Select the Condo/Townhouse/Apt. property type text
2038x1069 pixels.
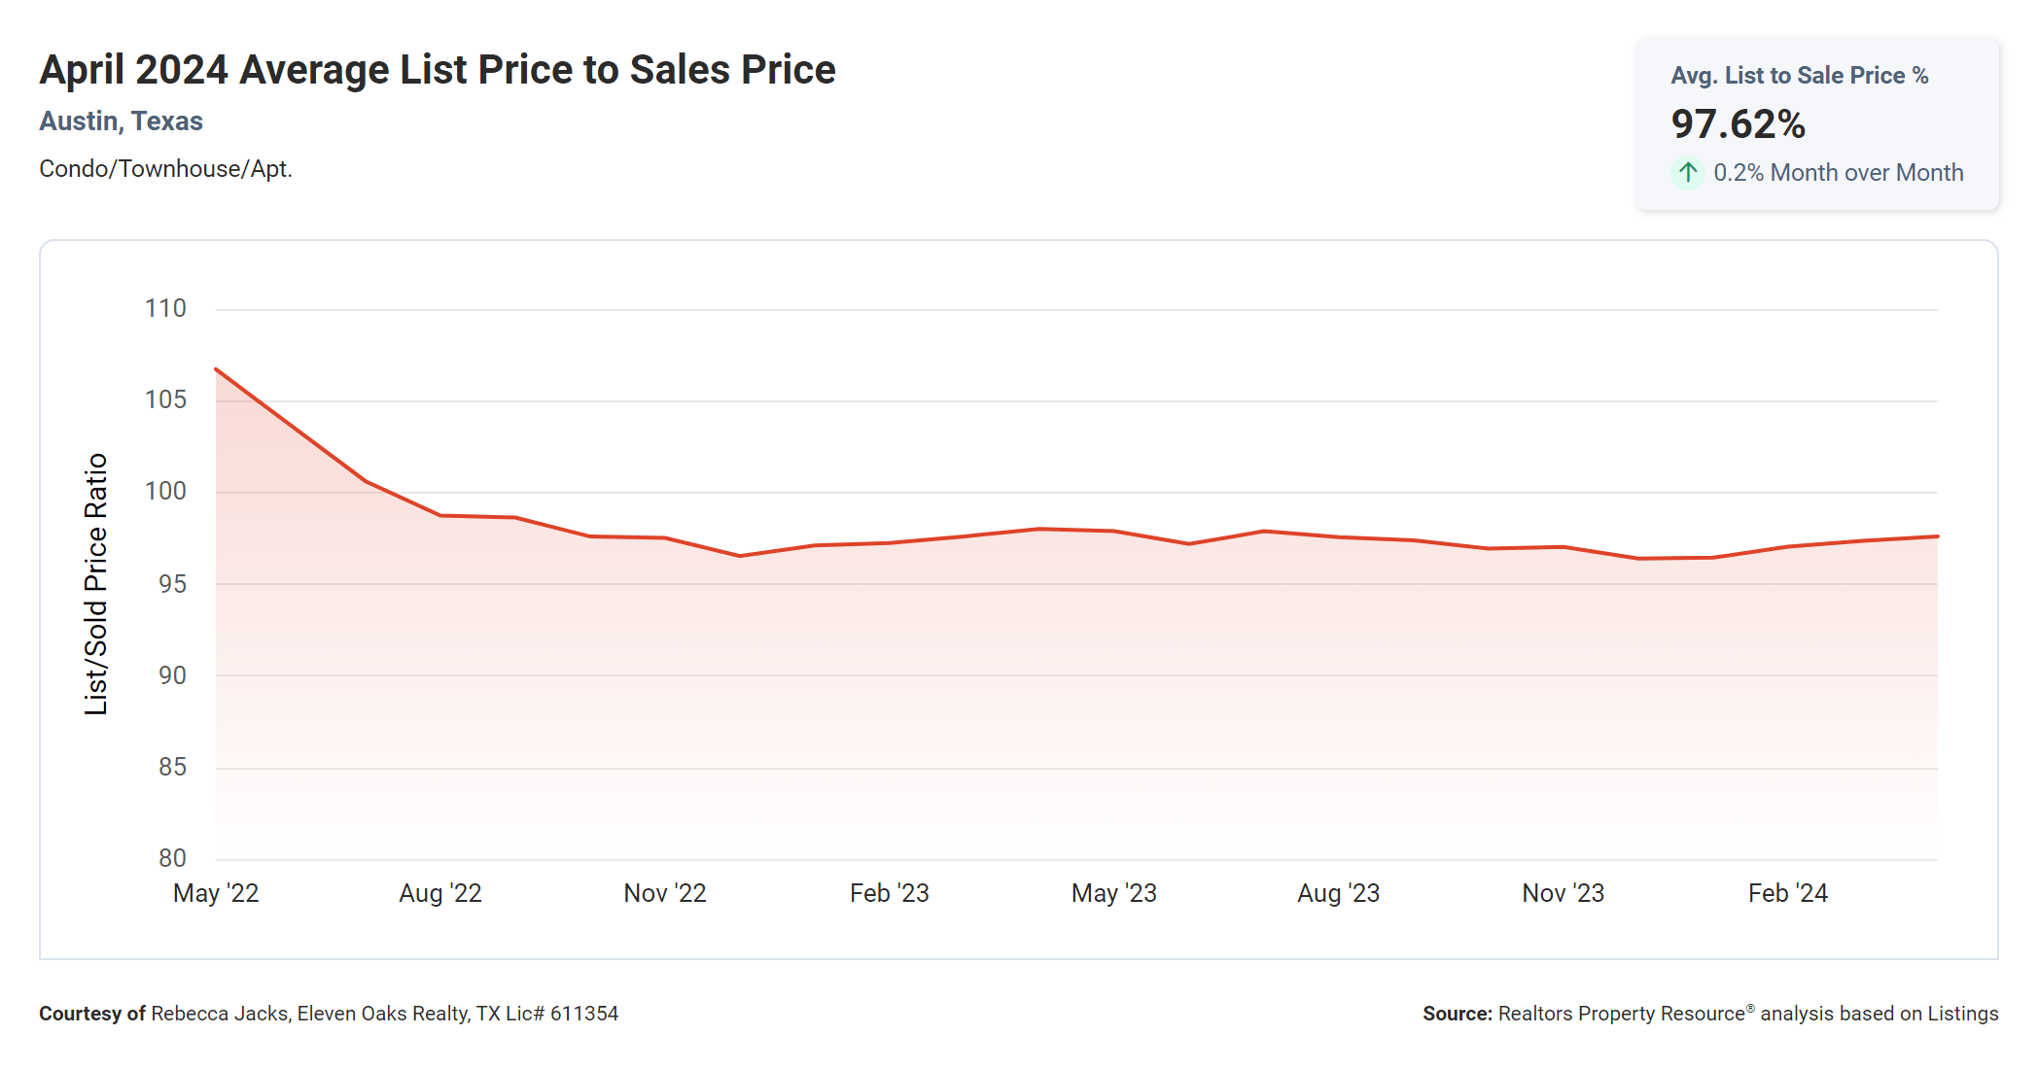click(x=165, y=169)
